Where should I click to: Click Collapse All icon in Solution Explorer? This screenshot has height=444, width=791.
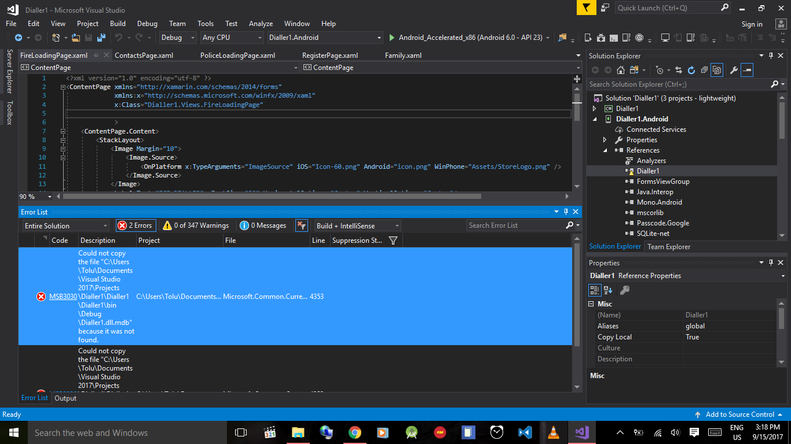pos(704,70)
